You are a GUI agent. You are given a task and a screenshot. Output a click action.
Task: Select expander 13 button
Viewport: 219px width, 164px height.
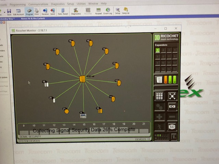coord(157,69)
